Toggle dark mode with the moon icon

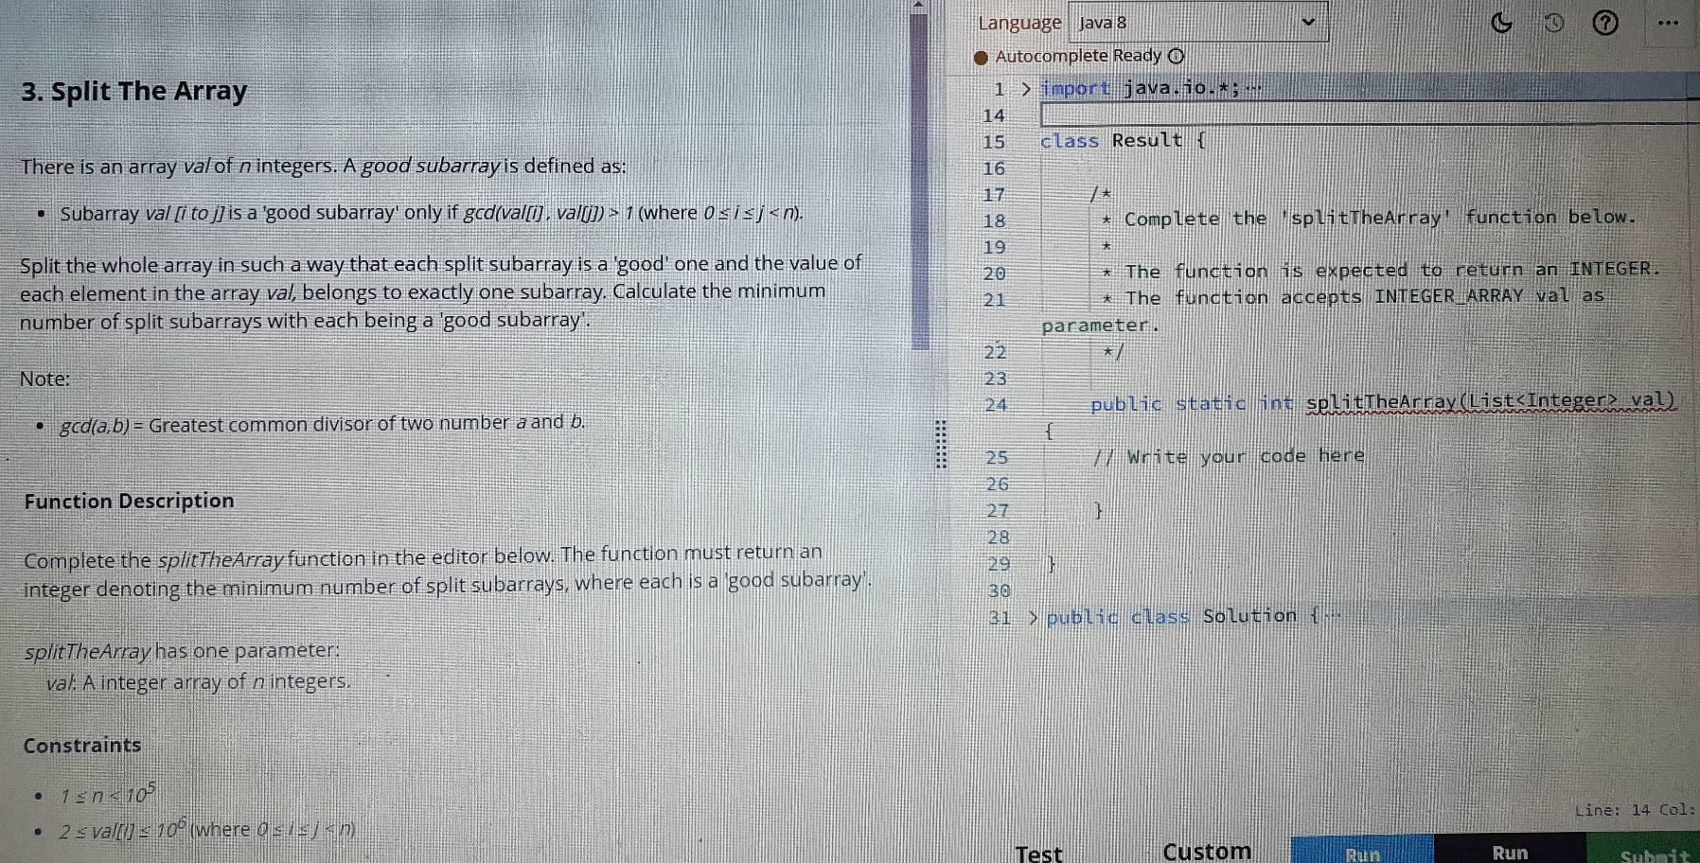[x=1501, y=23]
